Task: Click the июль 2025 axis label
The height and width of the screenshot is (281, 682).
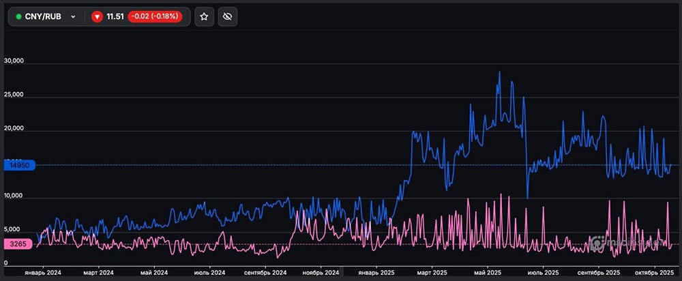Action: pos(544,273)
